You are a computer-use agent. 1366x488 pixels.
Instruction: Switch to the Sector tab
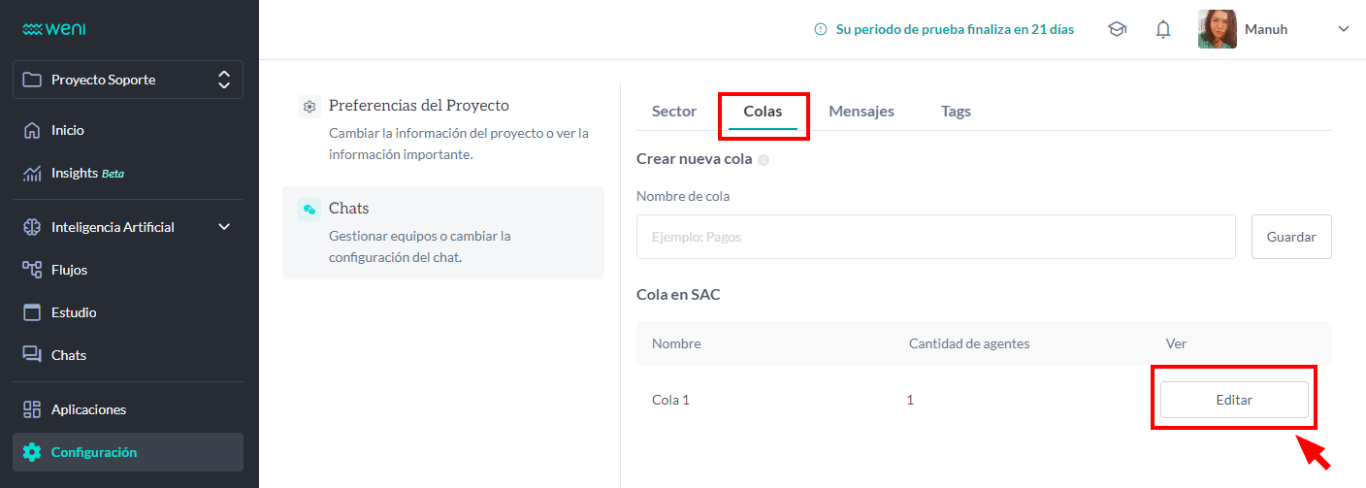(x=674, y=112)
